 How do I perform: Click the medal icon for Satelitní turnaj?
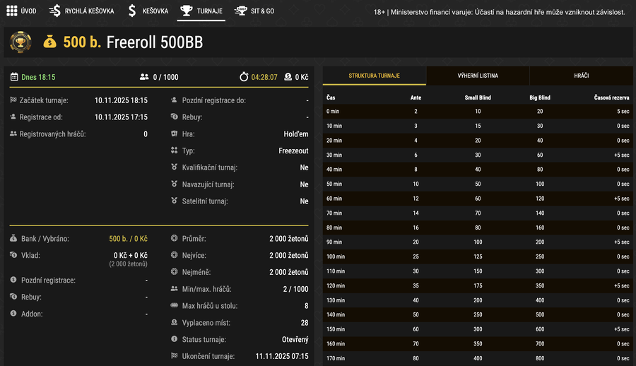point(174,201)
